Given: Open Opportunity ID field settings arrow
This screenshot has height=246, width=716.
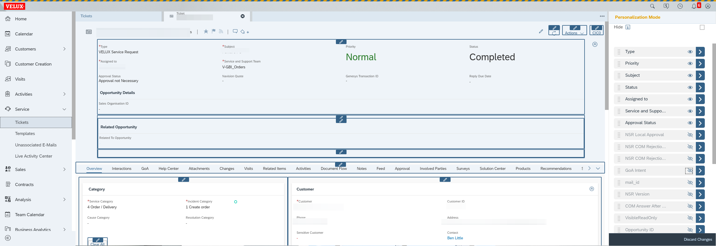Looking at the screenshot, I should (700, 230).
